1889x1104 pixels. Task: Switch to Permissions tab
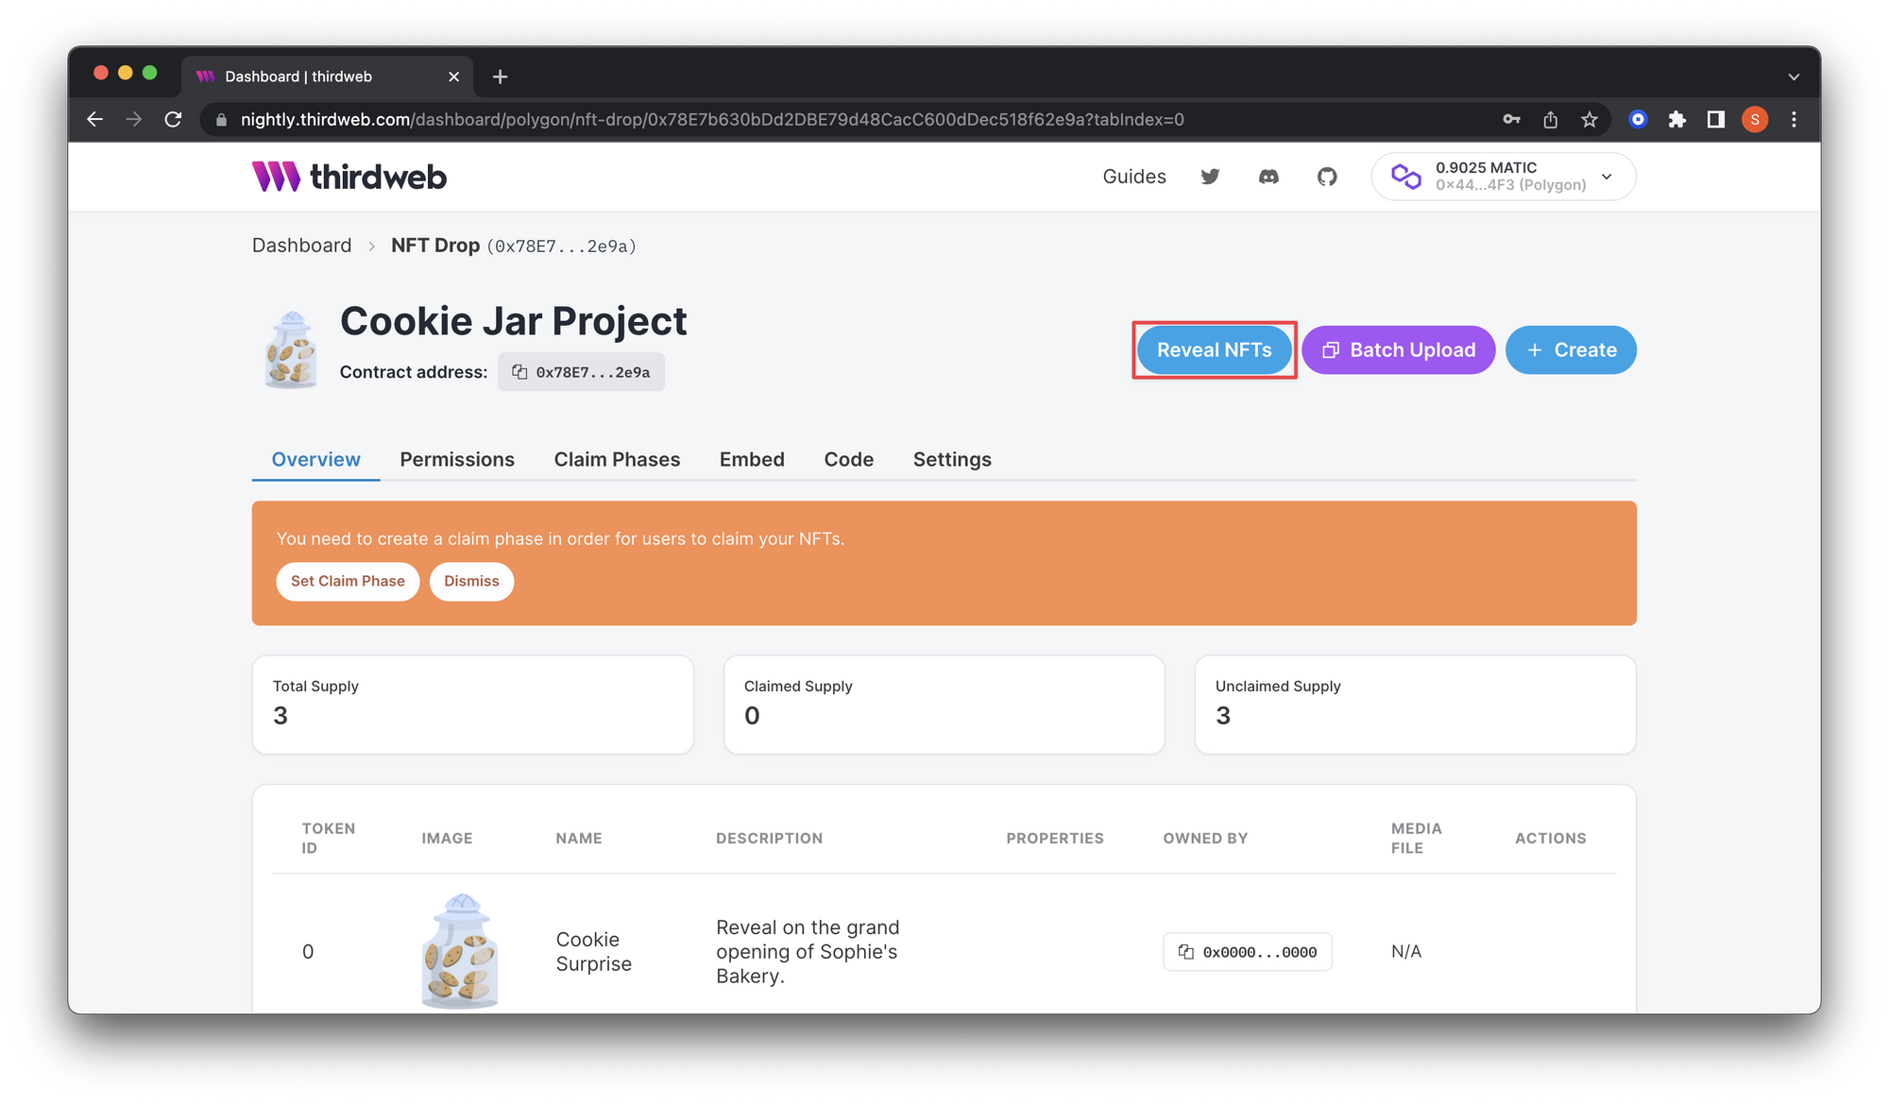coord(457,460)
